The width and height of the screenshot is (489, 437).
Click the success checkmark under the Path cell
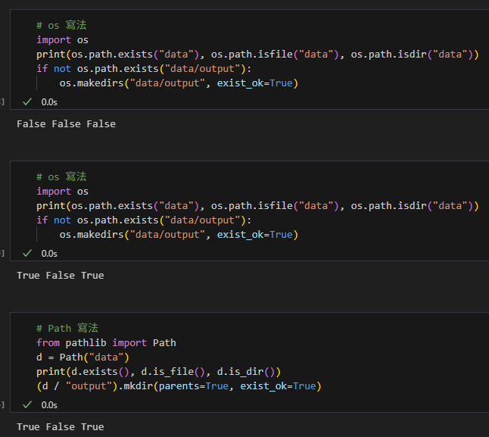tap(27, 404)
